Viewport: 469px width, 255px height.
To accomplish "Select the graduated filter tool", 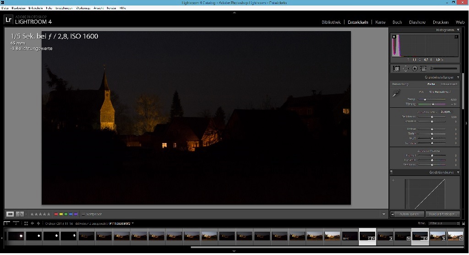I will 423,69.
